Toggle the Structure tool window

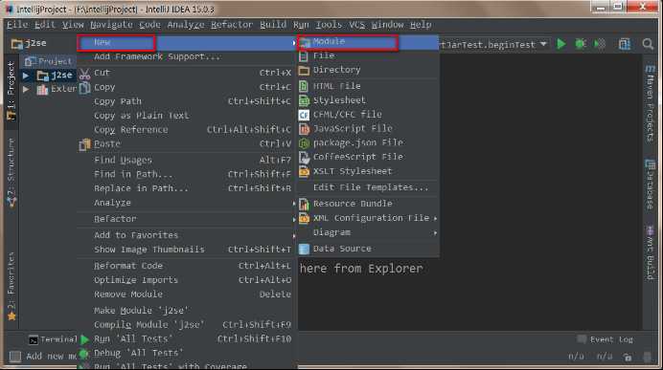coord(11,173)
